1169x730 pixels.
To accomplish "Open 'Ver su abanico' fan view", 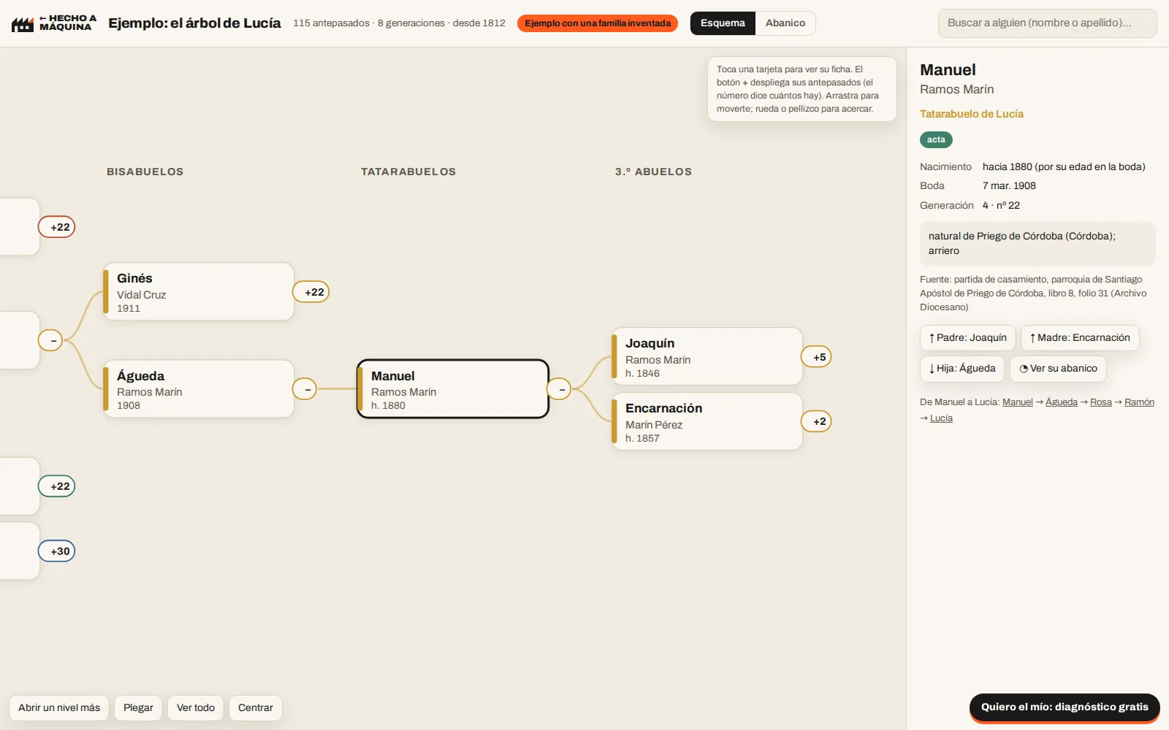I will coord(1058,369).
